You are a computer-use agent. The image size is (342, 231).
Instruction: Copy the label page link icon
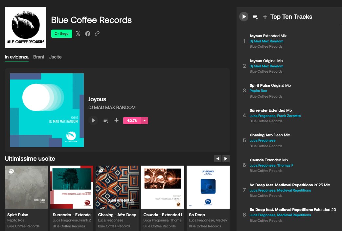97,34
